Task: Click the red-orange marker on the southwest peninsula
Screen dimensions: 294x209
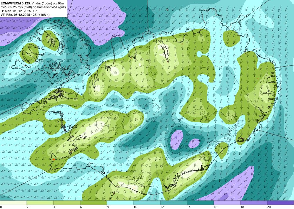Action: coord(54,159)
